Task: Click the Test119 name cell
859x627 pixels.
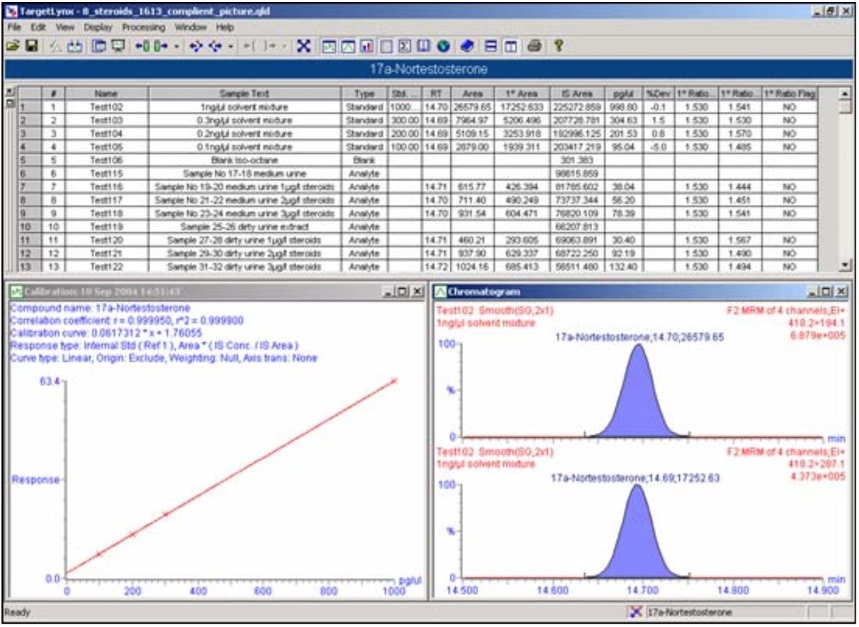Action: (106, 227)
